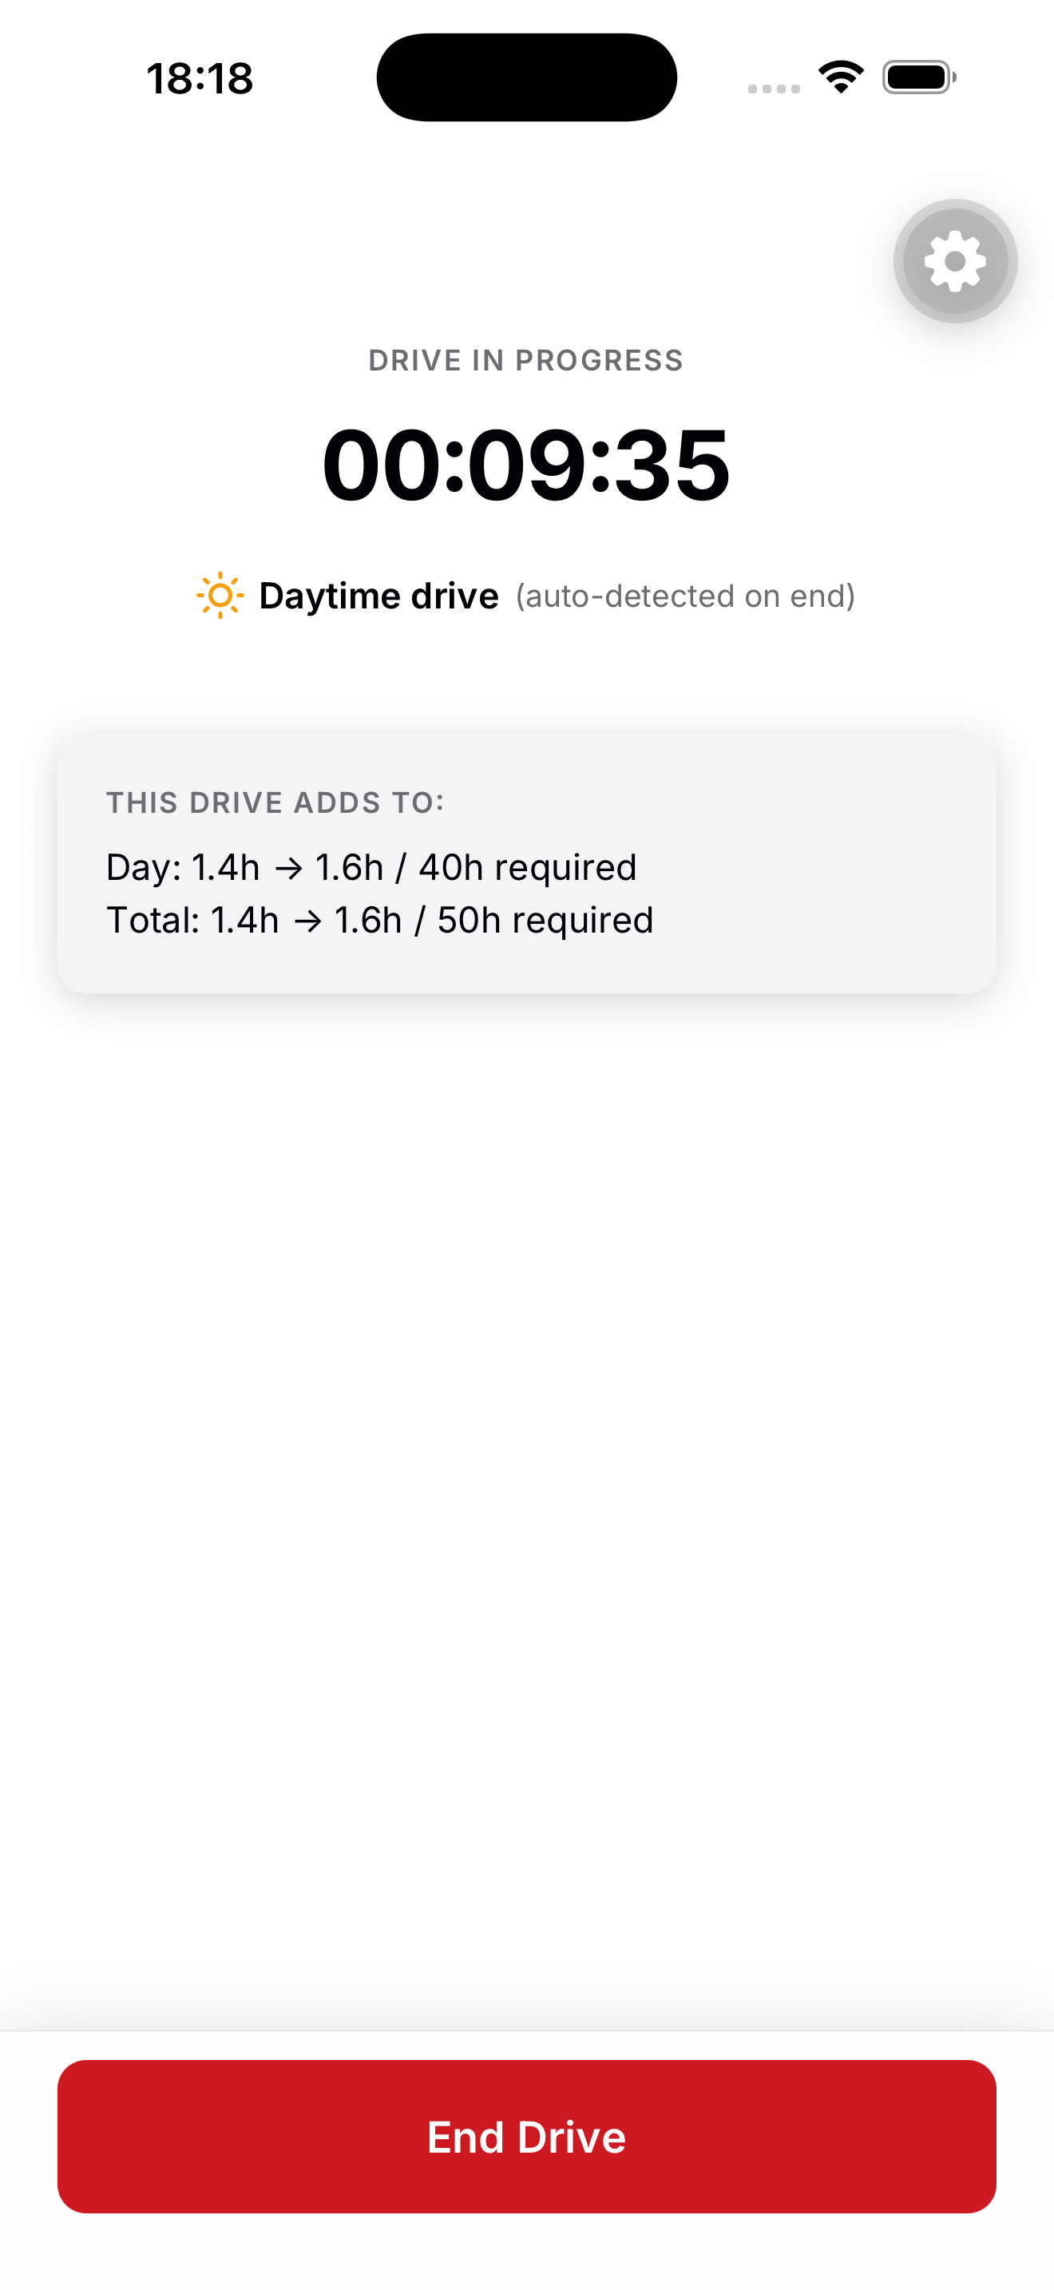
Task: Tap the sun icon next to Daytime drive
Action: pyautogui.click(x=220, y=594)
